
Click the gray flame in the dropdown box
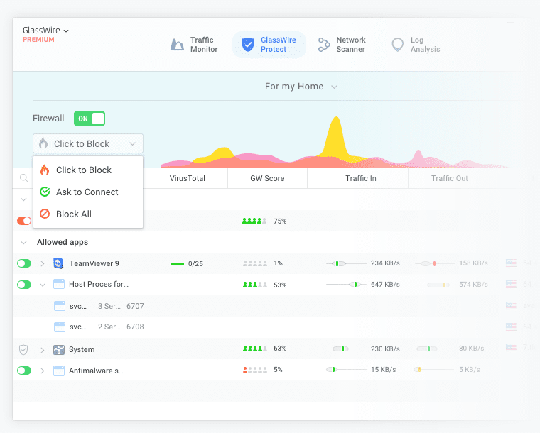43,143
